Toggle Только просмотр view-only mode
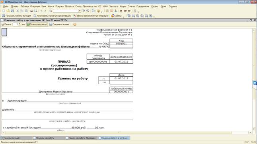 pyautogui.click(x=37, y=25)
